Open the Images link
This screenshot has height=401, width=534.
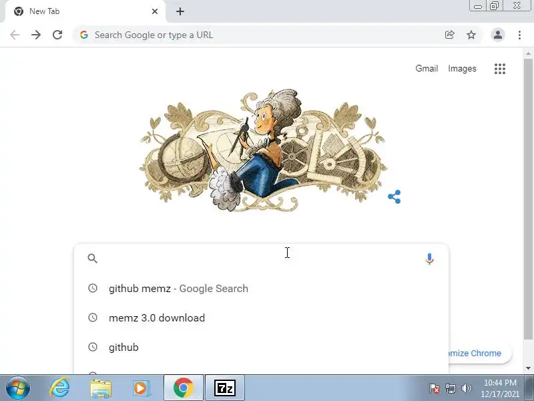coord(462,69)
